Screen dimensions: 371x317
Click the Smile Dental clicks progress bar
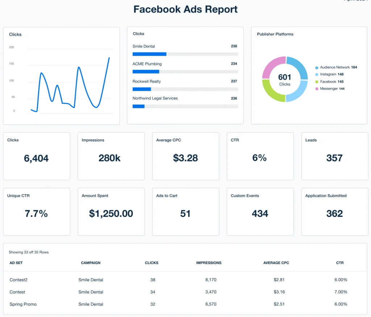pos(185,54)
